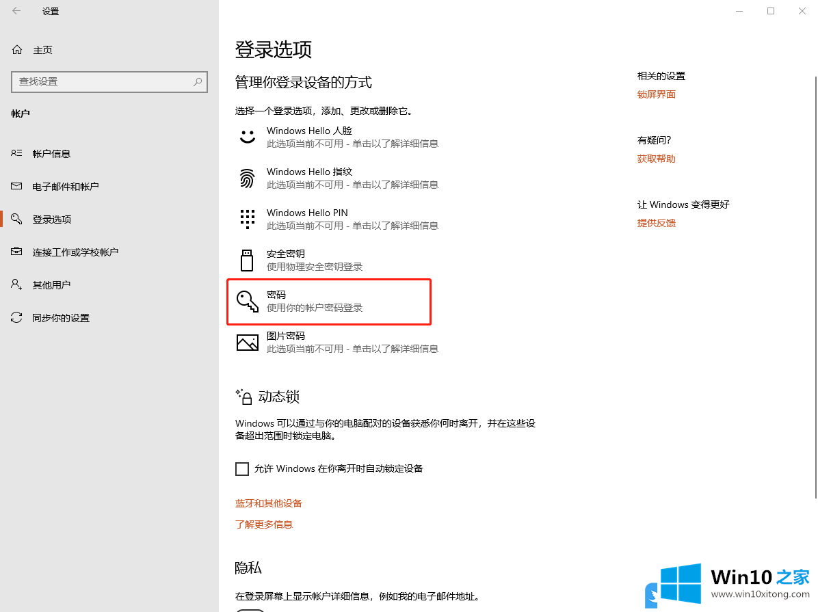Click the home icon beside 主页
This screenshot has height=612, width=818.
16,49
